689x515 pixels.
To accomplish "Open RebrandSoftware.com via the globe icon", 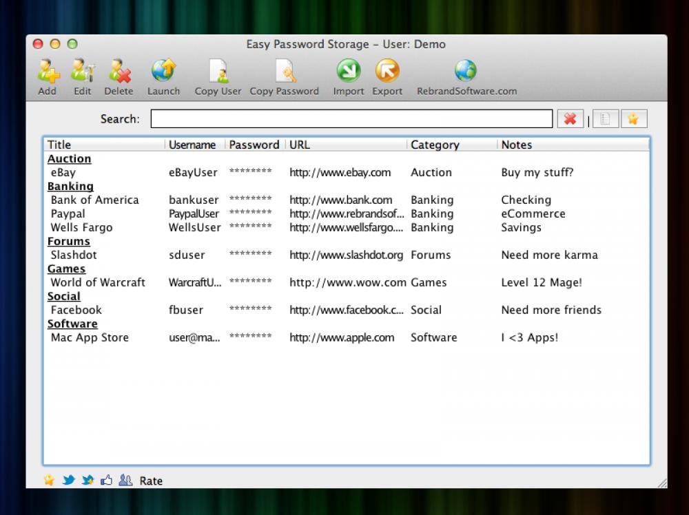I will [465, 70].
